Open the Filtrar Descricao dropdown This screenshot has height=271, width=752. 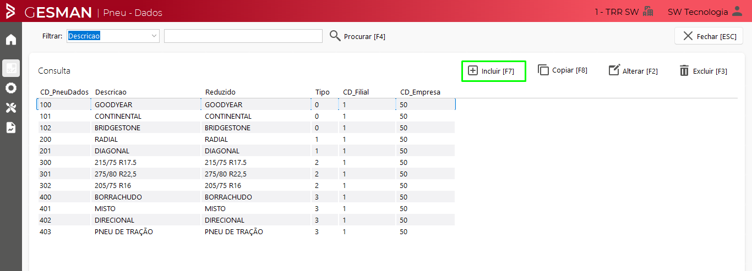point(113,36)
